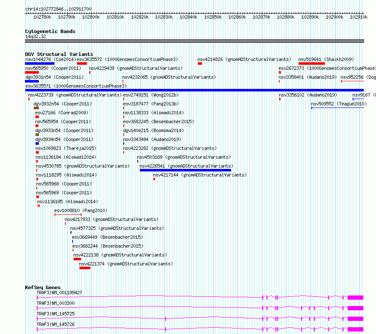Open dgv3932n54 (Cooper2011) label

click(63, 104)
